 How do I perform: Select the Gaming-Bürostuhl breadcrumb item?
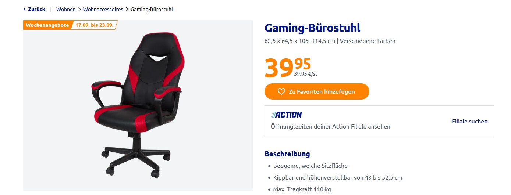coord(152,9)
